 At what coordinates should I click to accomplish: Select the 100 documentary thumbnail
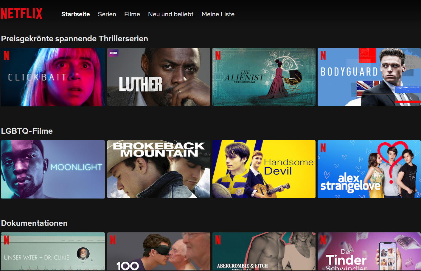pyautogui.click(x=159, y=251)
